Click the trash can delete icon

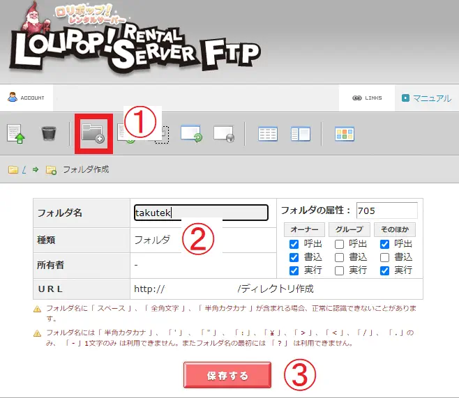tap(48, 133)
